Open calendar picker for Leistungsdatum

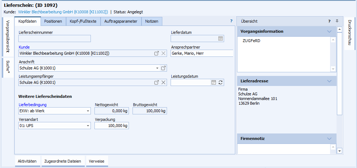coord(214,82)
